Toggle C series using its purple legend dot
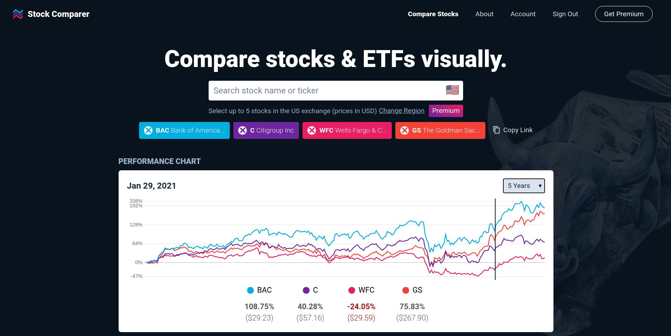This screenshot has height=336, width=671. pyautogui.click(x=306, y=290)
